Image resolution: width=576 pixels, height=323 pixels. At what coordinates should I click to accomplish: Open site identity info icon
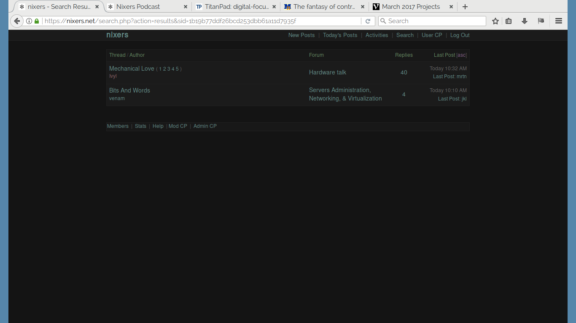pyautogui.click(x=29, y=21)
